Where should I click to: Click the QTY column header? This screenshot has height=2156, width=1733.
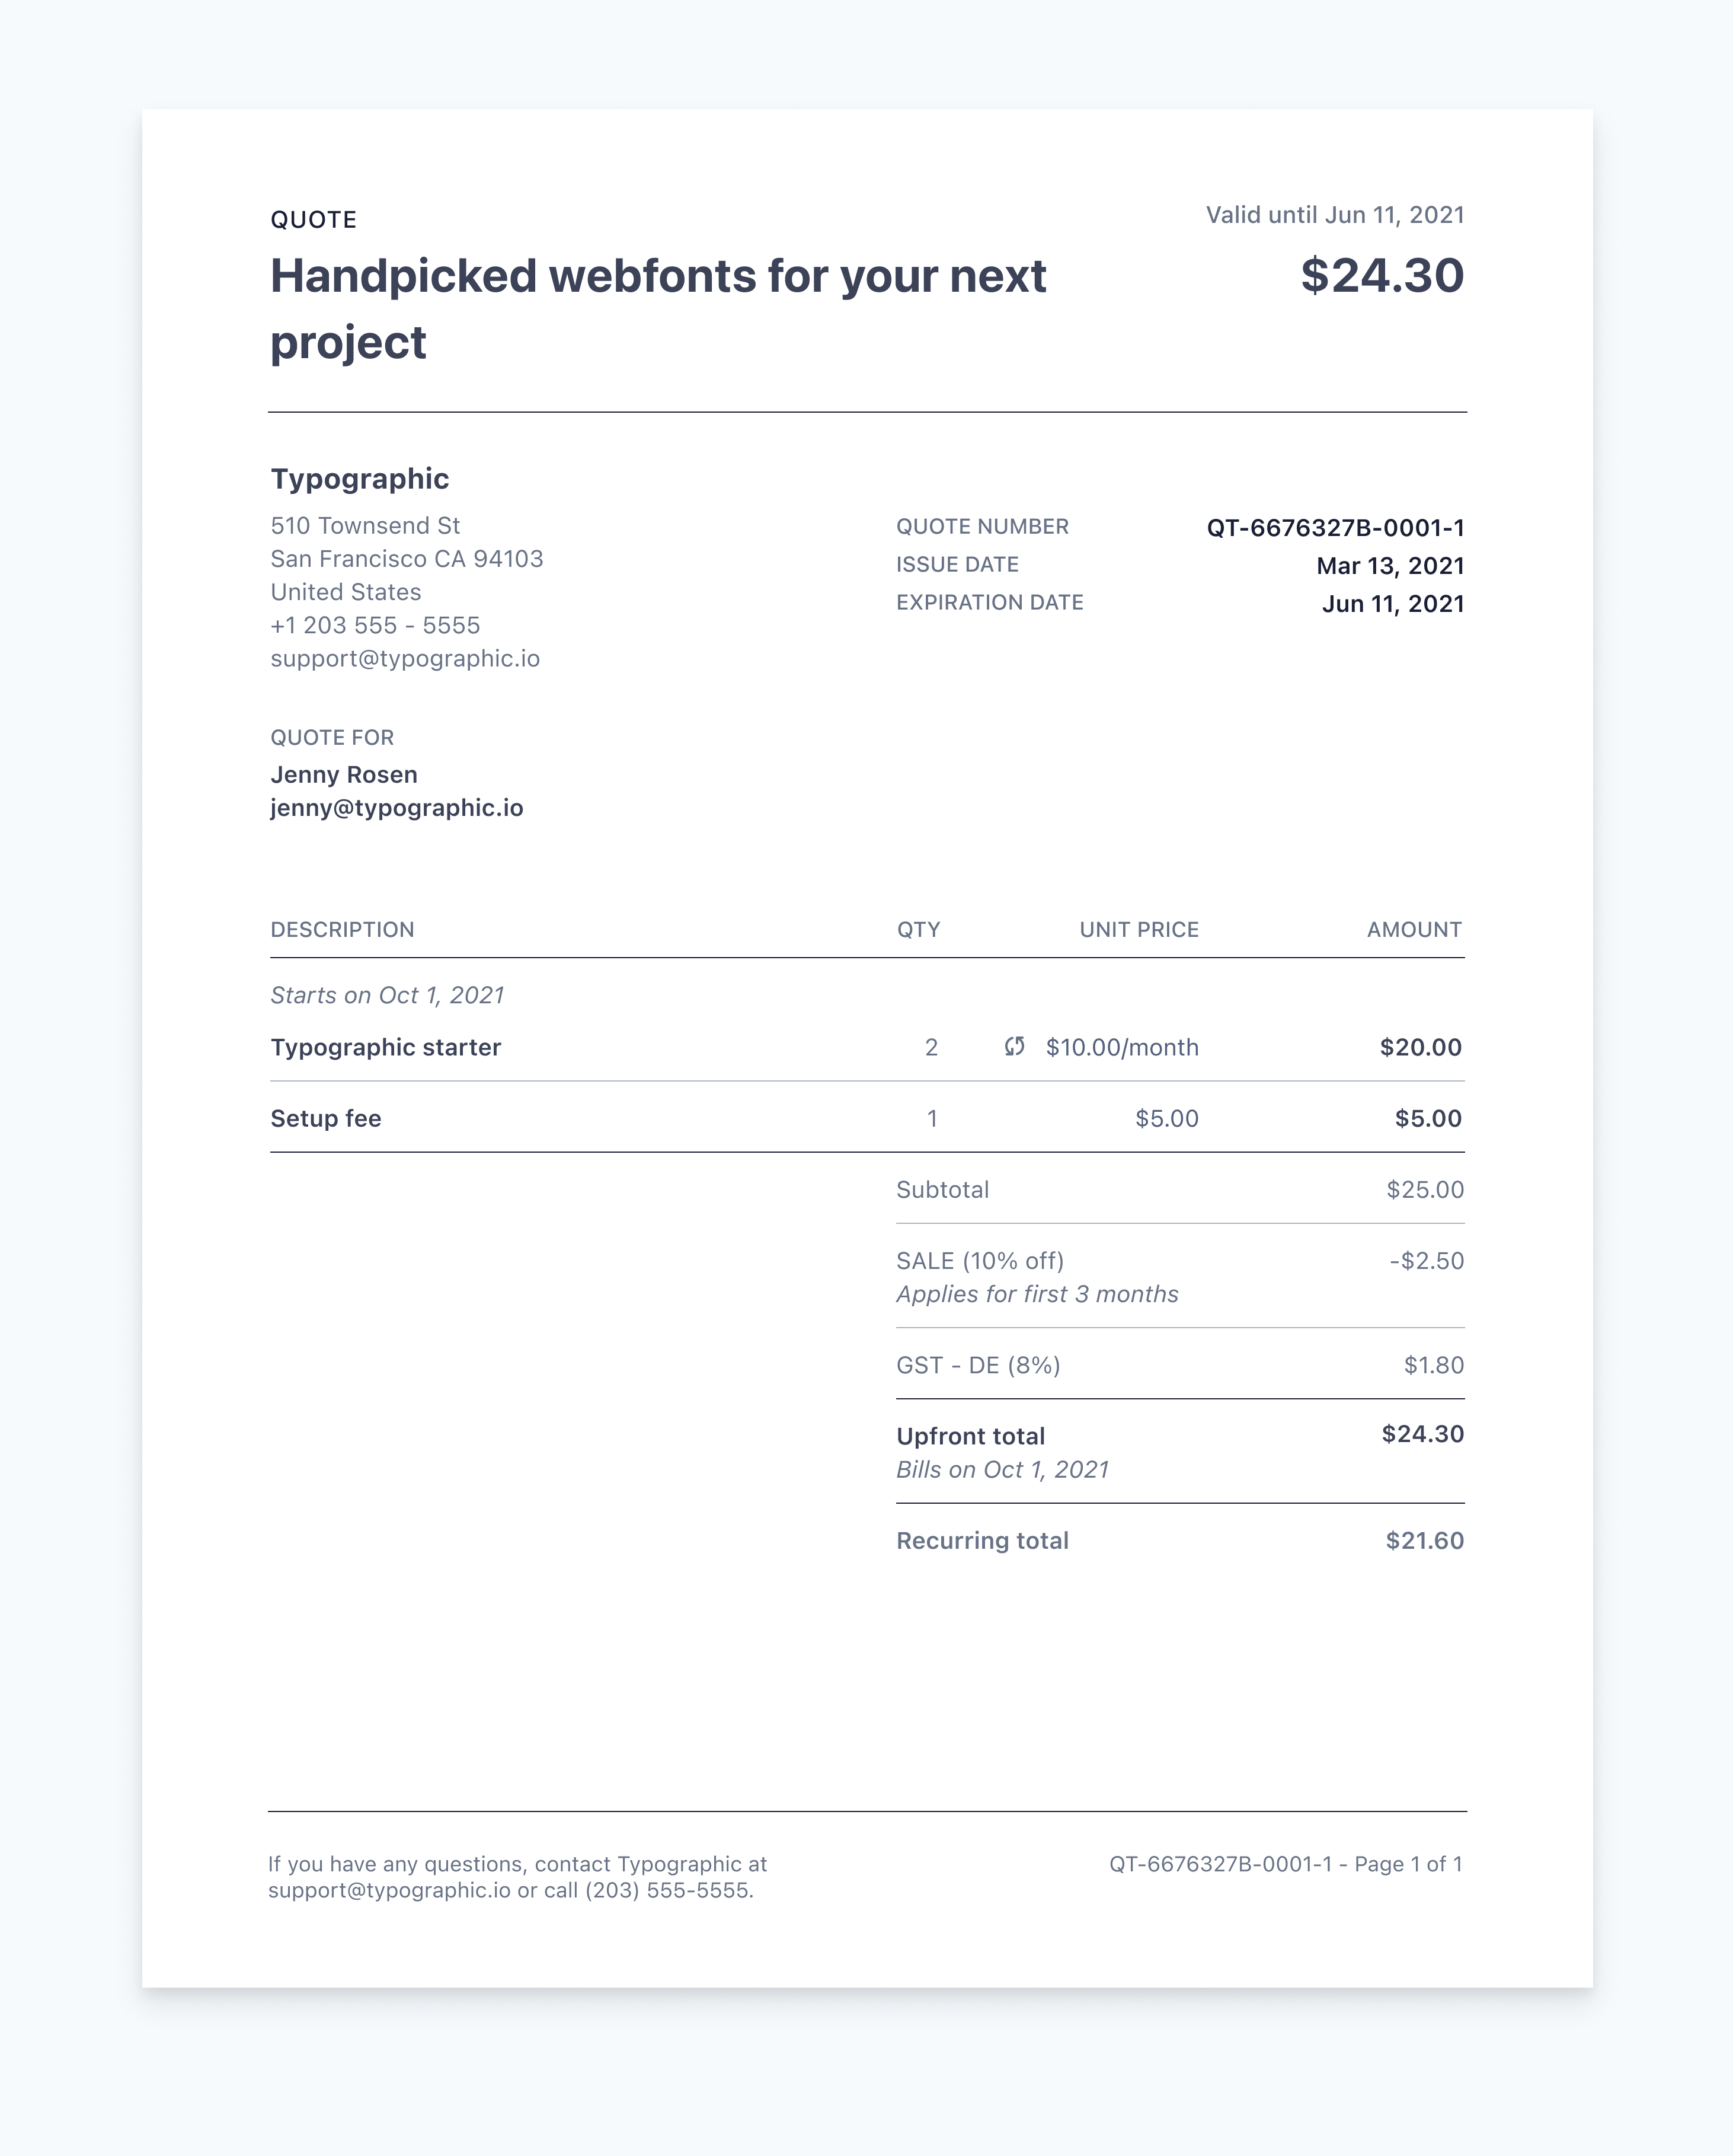click(x=919, y=929)
